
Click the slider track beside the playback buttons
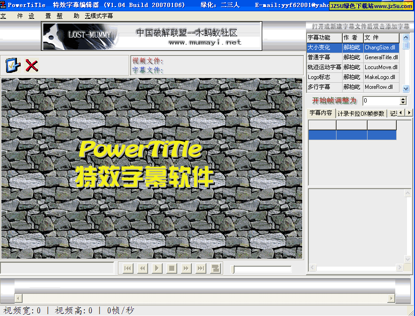[263, 269]
